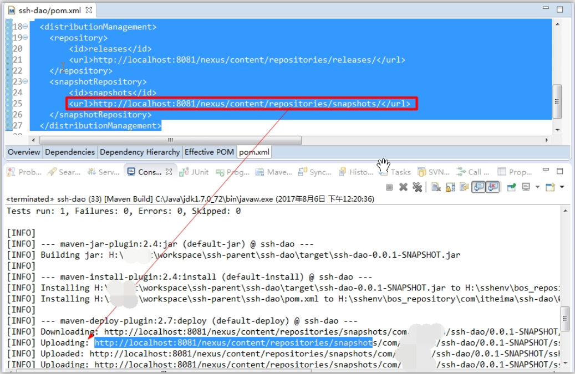Open the Properties view tab
The height and width of the screenshot is (374, 575).
click(x=515, y=172)
